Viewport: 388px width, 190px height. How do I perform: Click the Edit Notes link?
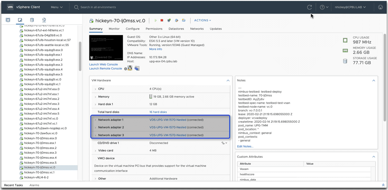245,147
